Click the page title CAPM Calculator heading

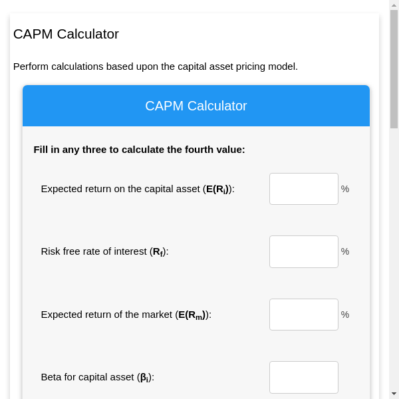[x=66, y=34]
